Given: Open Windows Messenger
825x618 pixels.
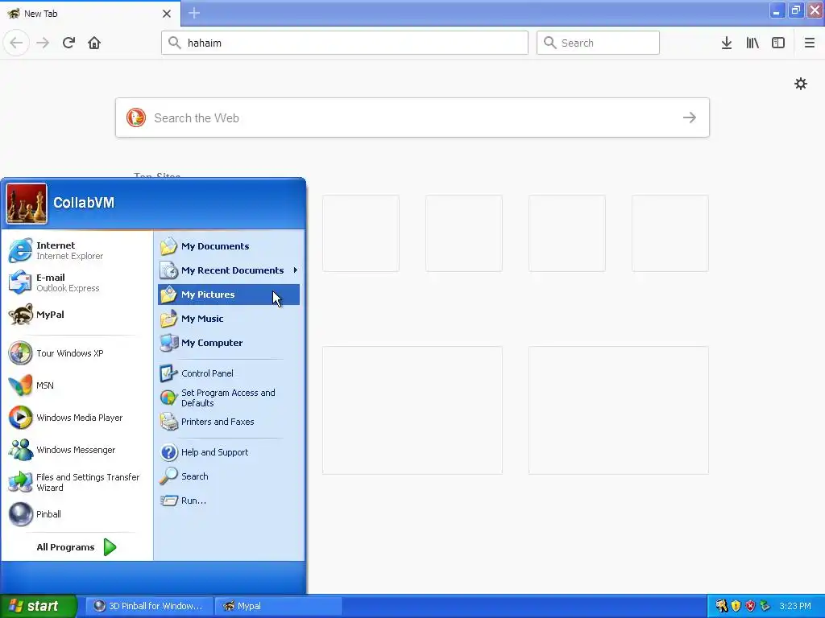Looking at the screenshot, I should tap(77, 450).
